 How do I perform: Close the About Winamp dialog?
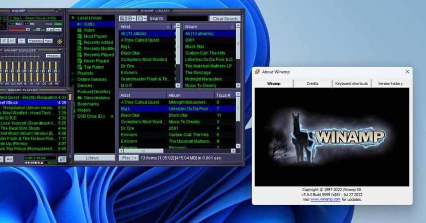click(407, 72)
